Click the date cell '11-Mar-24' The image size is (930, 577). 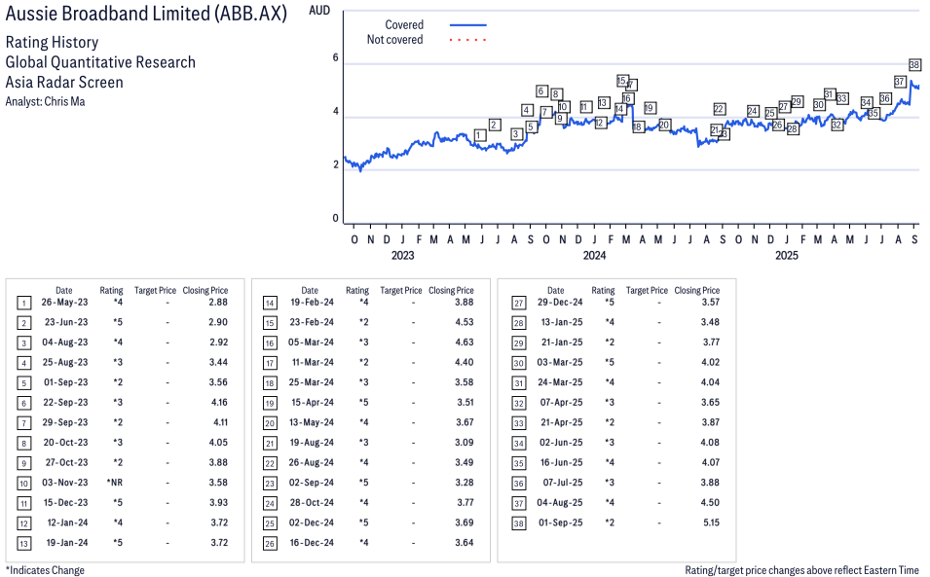313,363
